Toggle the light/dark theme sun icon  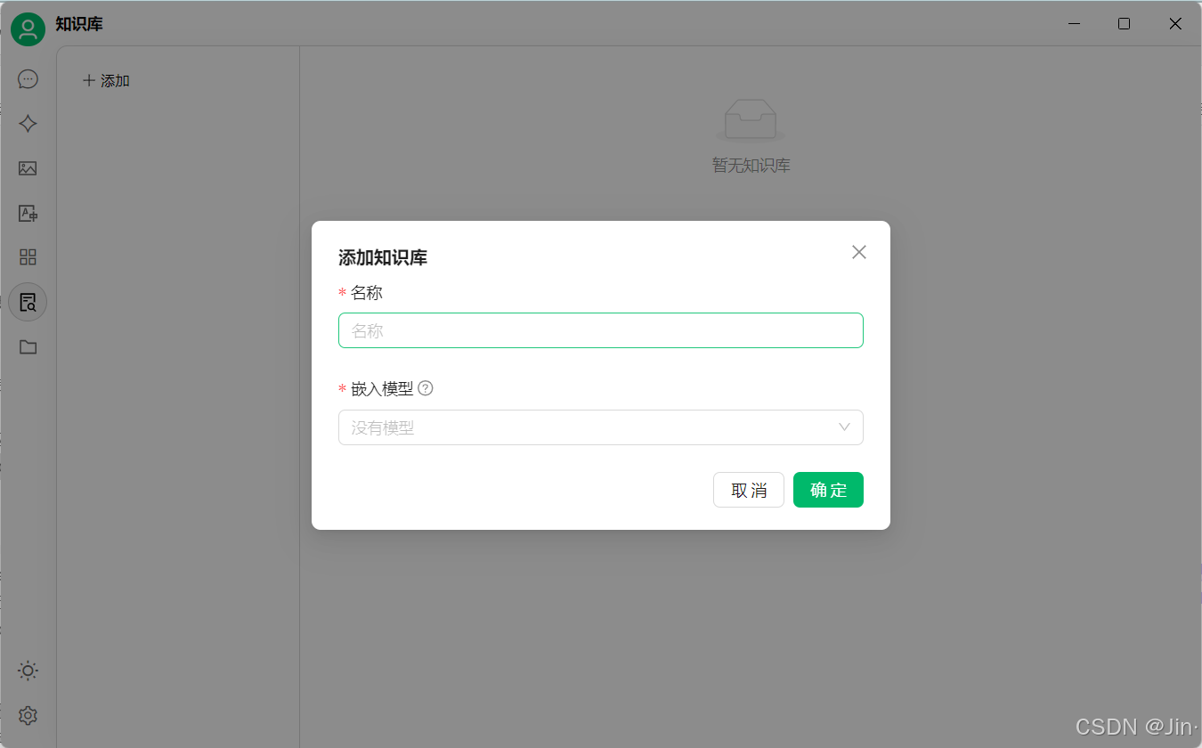pos(28,671)
